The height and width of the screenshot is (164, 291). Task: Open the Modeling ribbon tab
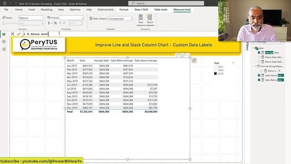(46, 10)
